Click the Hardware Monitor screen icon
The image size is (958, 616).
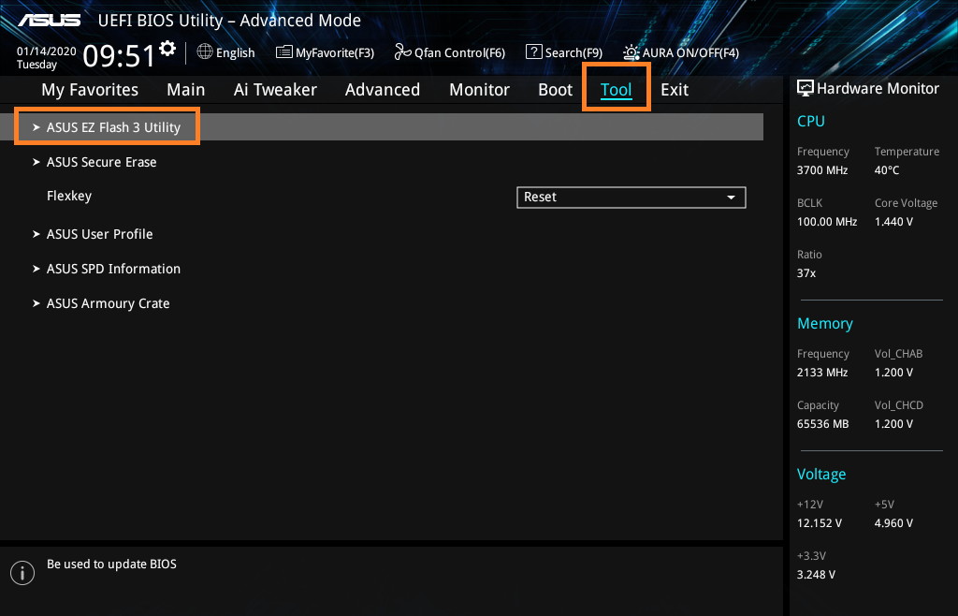(x=806, y=88)
